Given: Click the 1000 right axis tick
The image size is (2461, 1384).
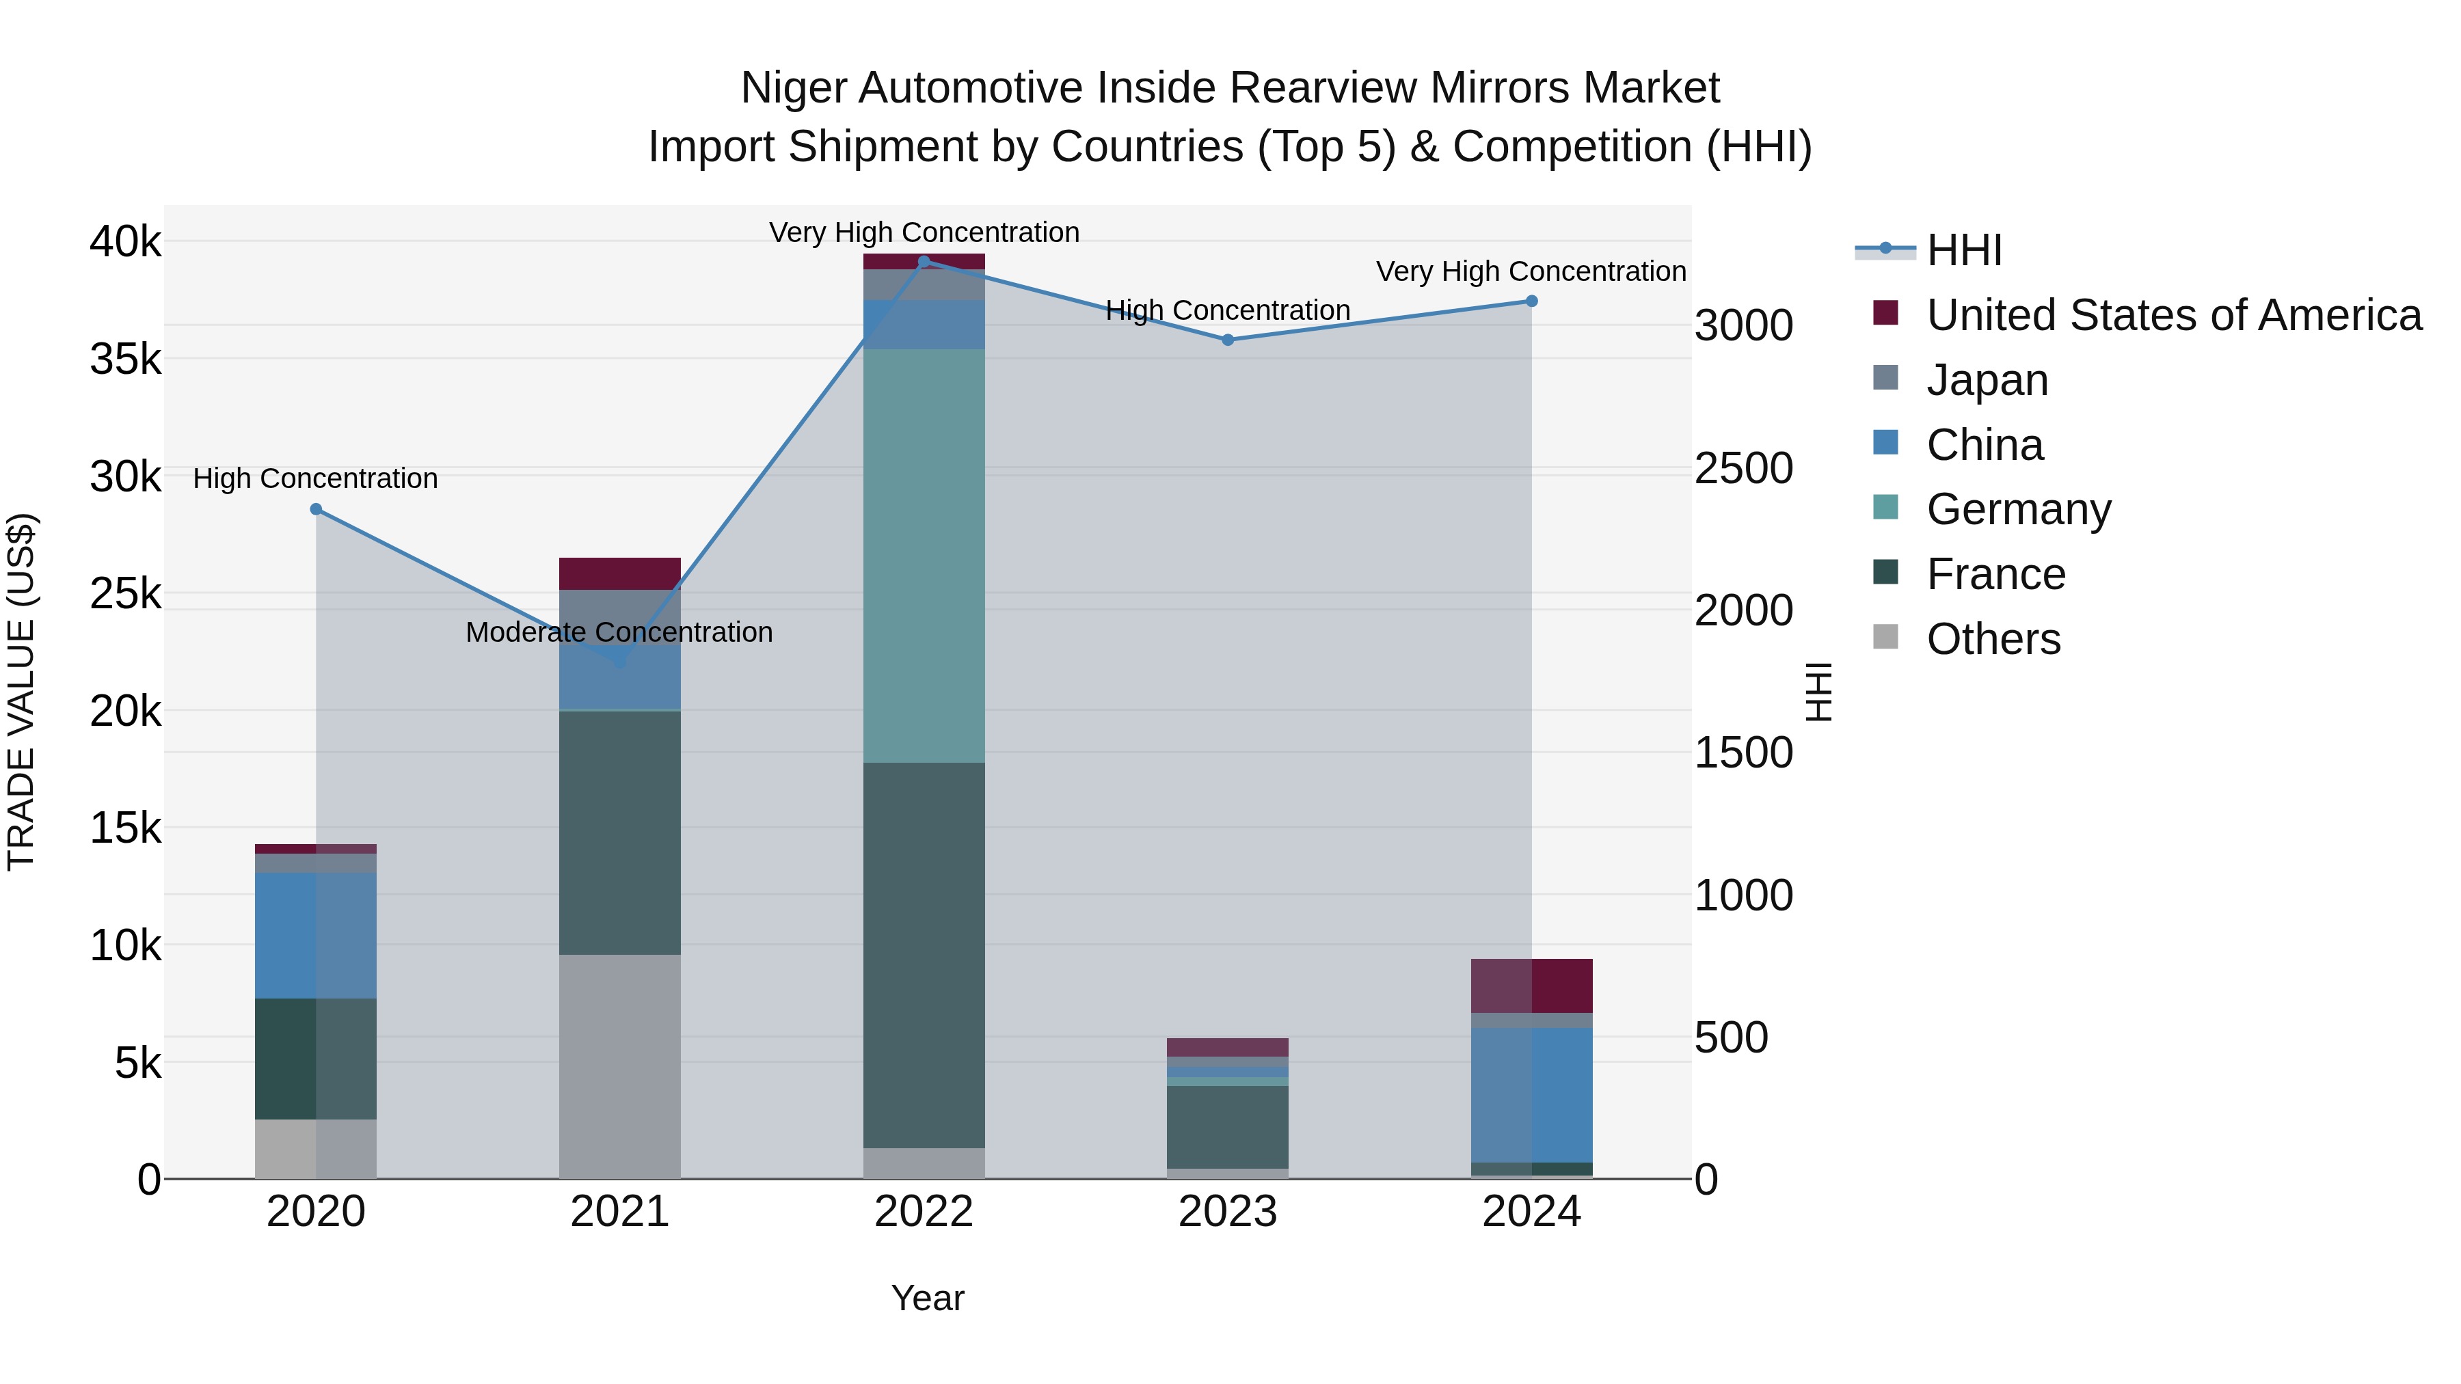Looking at the screenshot, I should click(1745, 896).
